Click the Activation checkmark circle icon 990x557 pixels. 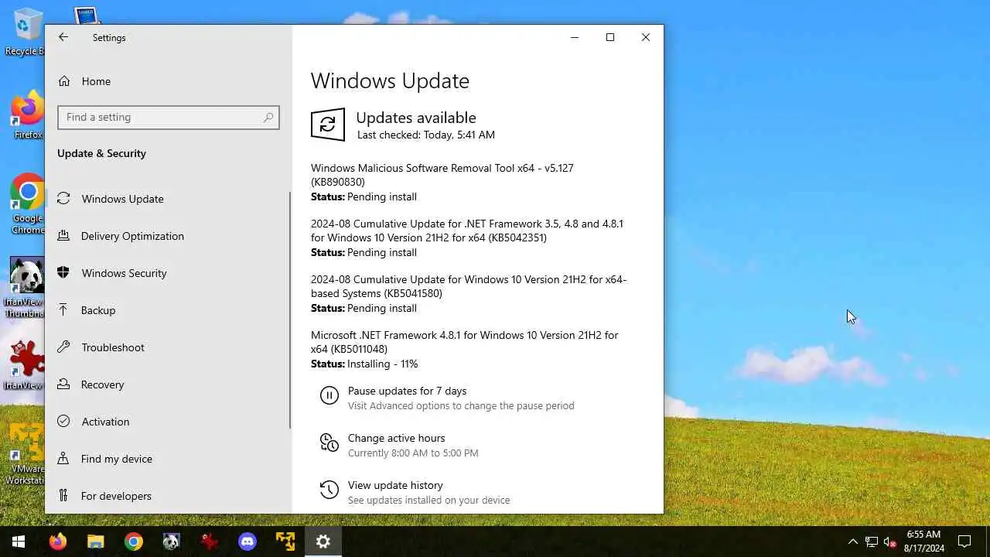pyautogui.click(x=64, y=422)
